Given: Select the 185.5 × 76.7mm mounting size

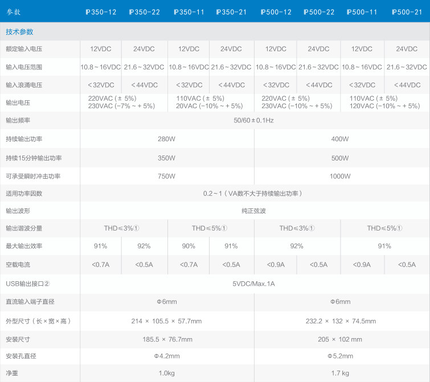Looking at the screenshot, I should point(167,339).
